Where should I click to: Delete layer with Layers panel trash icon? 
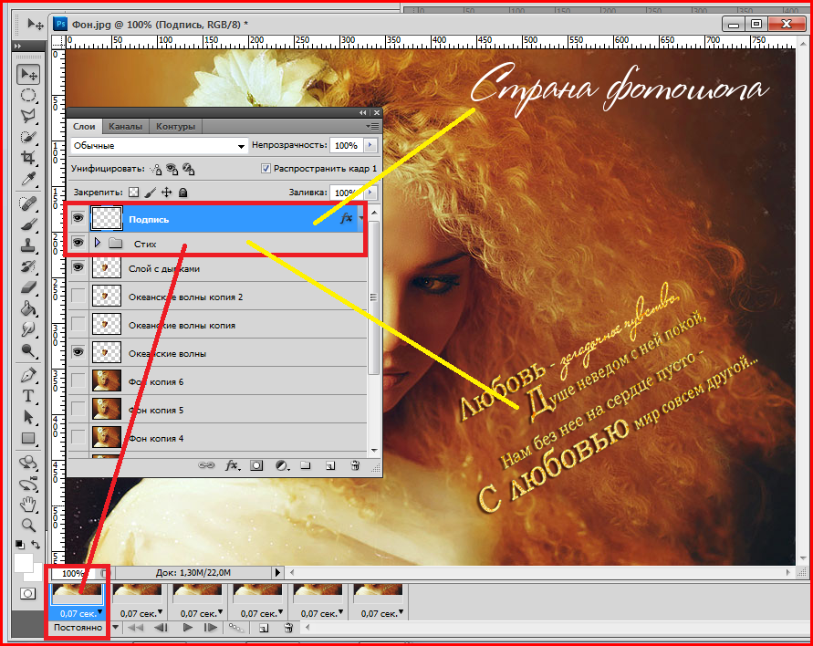tap(355, 465)
